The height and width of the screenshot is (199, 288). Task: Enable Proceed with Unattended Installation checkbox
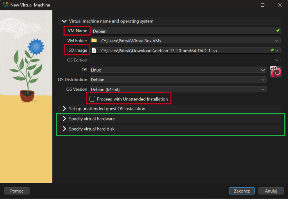(x=92, y=99)
